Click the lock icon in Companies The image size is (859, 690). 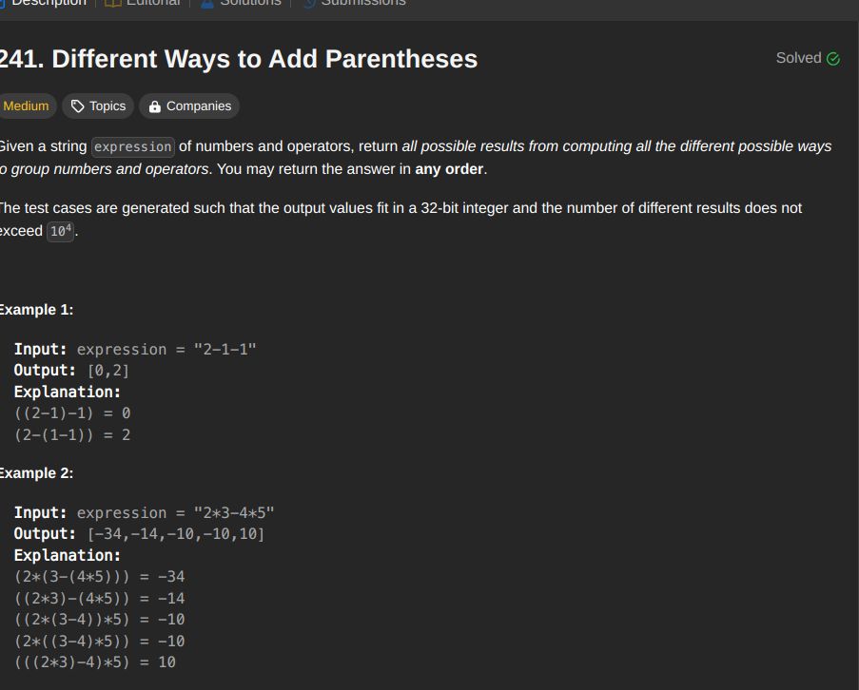[x=155, y=106]
